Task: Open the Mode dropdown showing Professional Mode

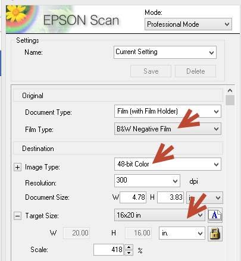Action: (x=188, y=24)
